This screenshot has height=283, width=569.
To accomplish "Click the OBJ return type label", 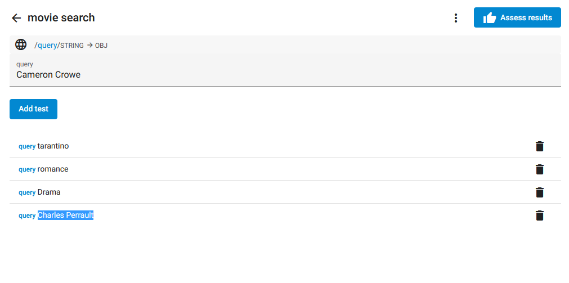I will (101, 46).
